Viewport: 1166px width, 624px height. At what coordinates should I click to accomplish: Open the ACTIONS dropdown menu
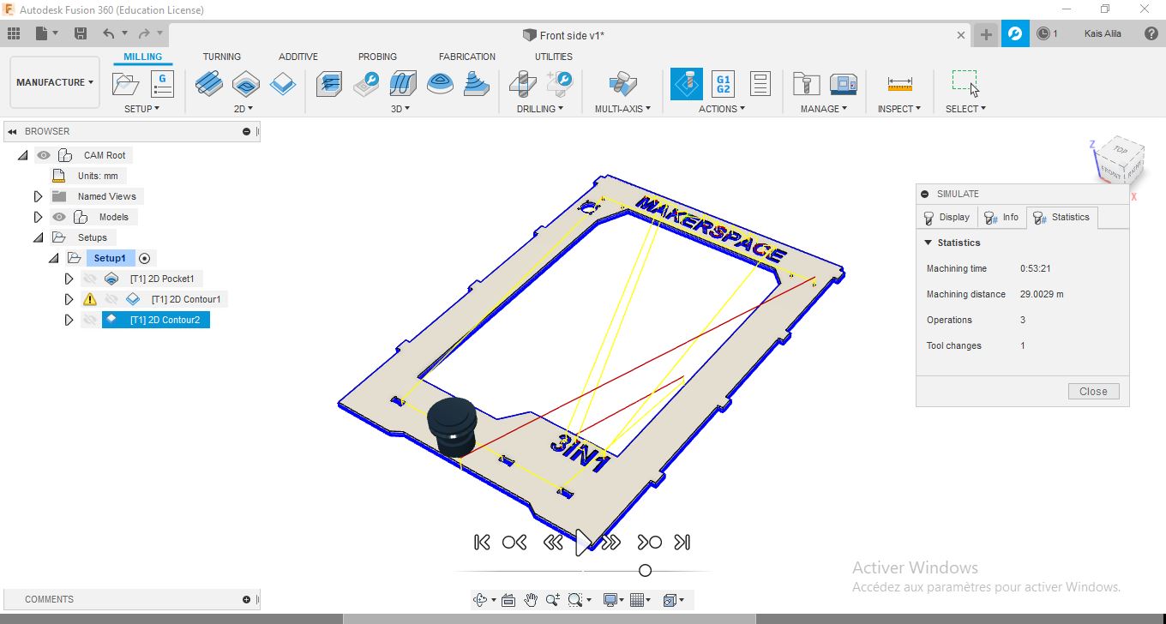[722, 109]
